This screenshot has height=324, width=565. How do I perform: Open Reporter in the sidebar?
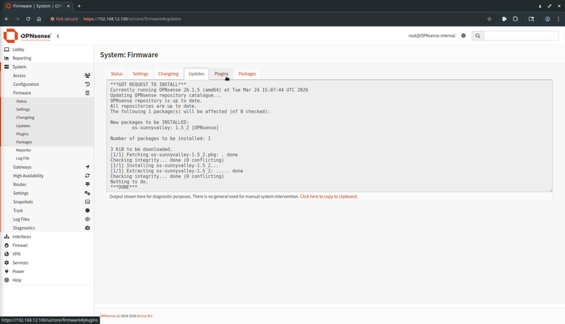point(24,150)
